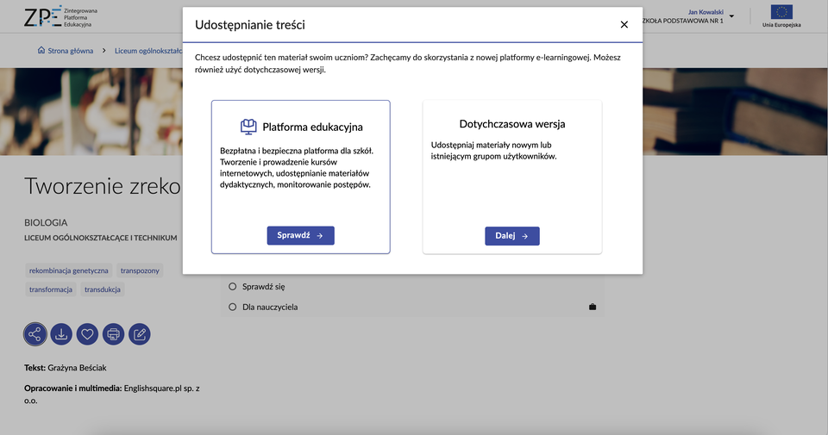Image resolution: width=828 pixels, height=435 pixels.
Task: Click the print icon button
Action: pyautogui.click(x=113, y=334)
